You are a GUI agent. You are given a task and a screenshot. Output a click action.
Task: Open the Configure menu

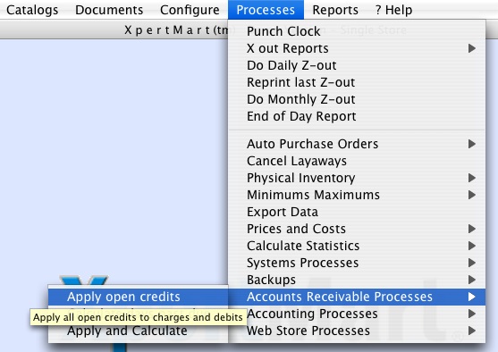tap(190, 10)
